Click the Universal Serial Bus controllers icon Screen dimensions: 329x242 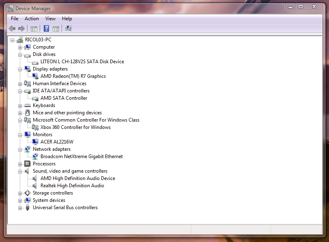[x=28, y=208]
